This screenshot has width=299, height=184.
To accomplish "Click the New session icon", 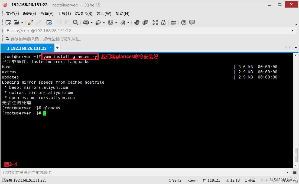I will pyautogui.click(x=8, y=22).
